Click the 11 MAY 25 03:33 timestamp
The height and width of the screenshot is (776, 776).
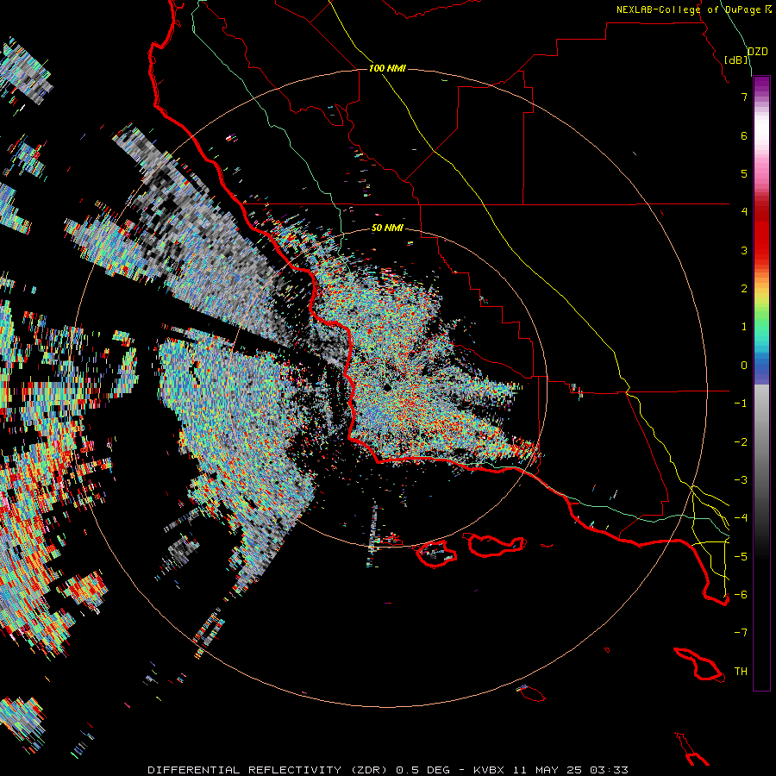pos(571,770)
